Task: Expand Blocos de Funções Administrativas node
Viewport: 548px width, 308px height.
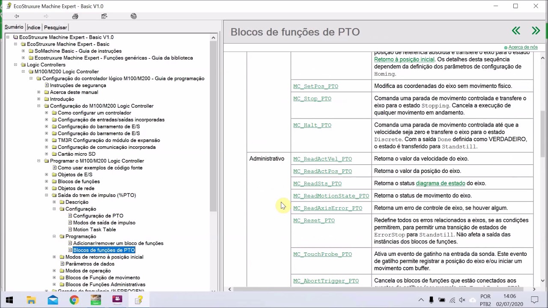Action: 54,284
